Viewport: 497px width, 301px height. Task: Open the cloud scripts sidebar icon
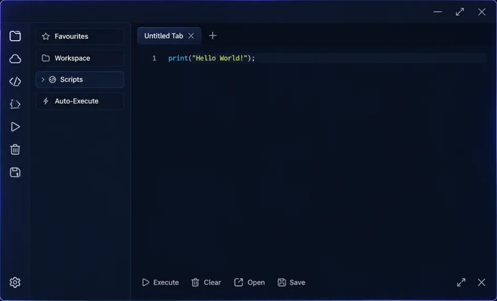pos(15,59)
